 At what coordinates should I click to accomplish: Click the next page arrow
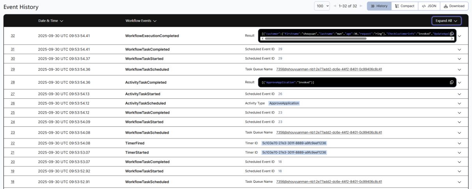coord(361,6)
